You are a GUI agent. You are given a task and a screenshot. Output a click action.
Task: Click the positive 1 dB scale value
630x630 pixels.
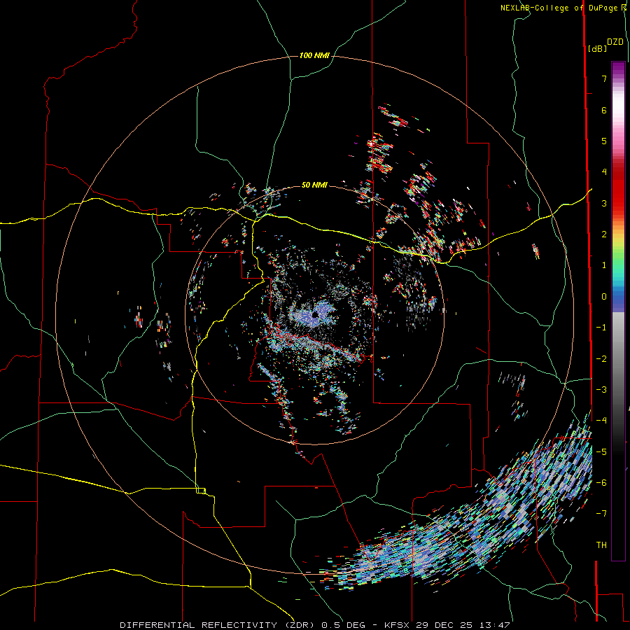[x=604, y=265]
